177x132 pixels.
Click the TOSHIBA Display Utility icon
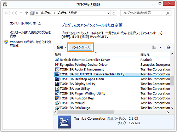point(57,84)
